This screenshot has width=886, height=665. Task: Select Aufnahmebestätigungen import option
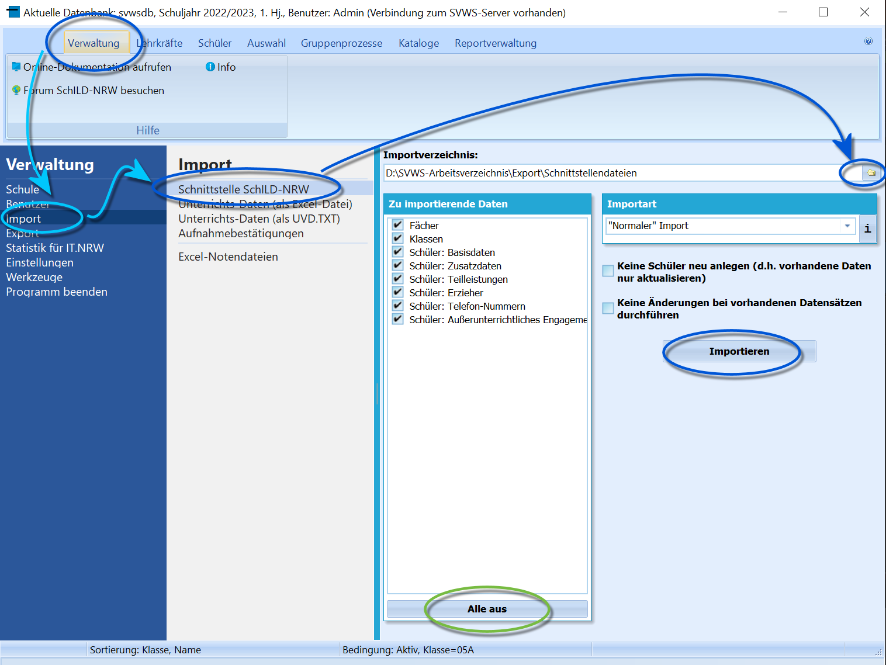click(x=241, y=233)
